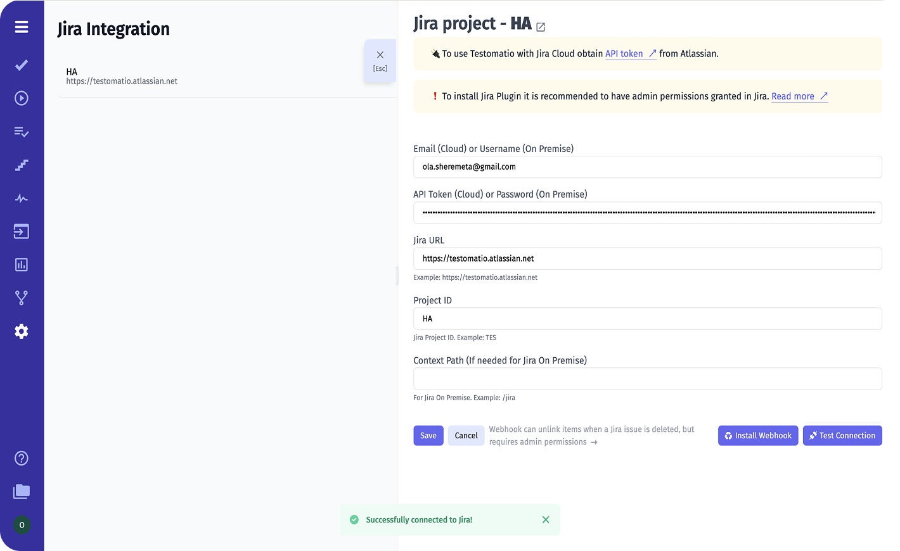
Task: Dismiss the Successfully connected notification
Action: [x=546, y=520]
